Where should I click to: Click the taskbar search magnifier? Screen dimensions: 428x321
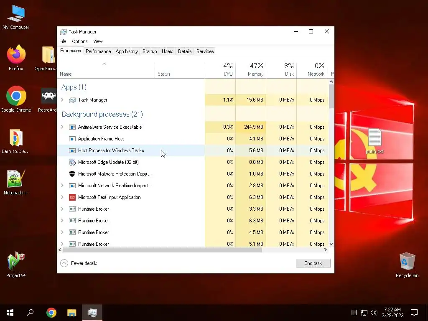[30, 313]
